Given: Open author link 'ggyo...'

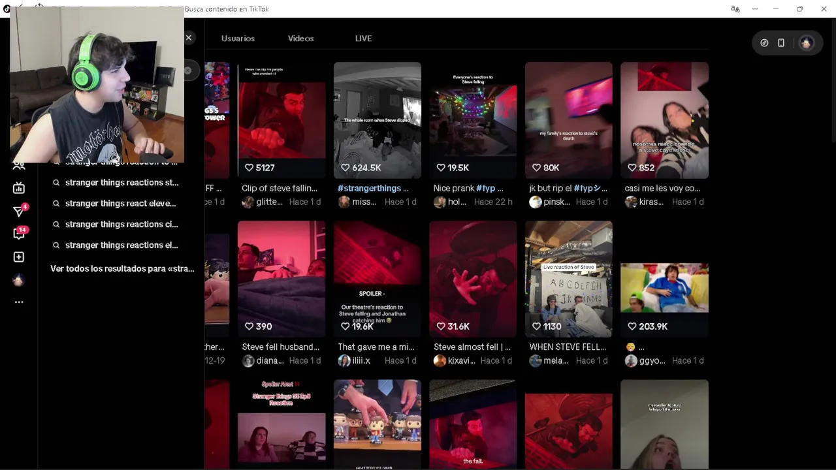Looking at the screenshot, I should (x=653, y=361).
